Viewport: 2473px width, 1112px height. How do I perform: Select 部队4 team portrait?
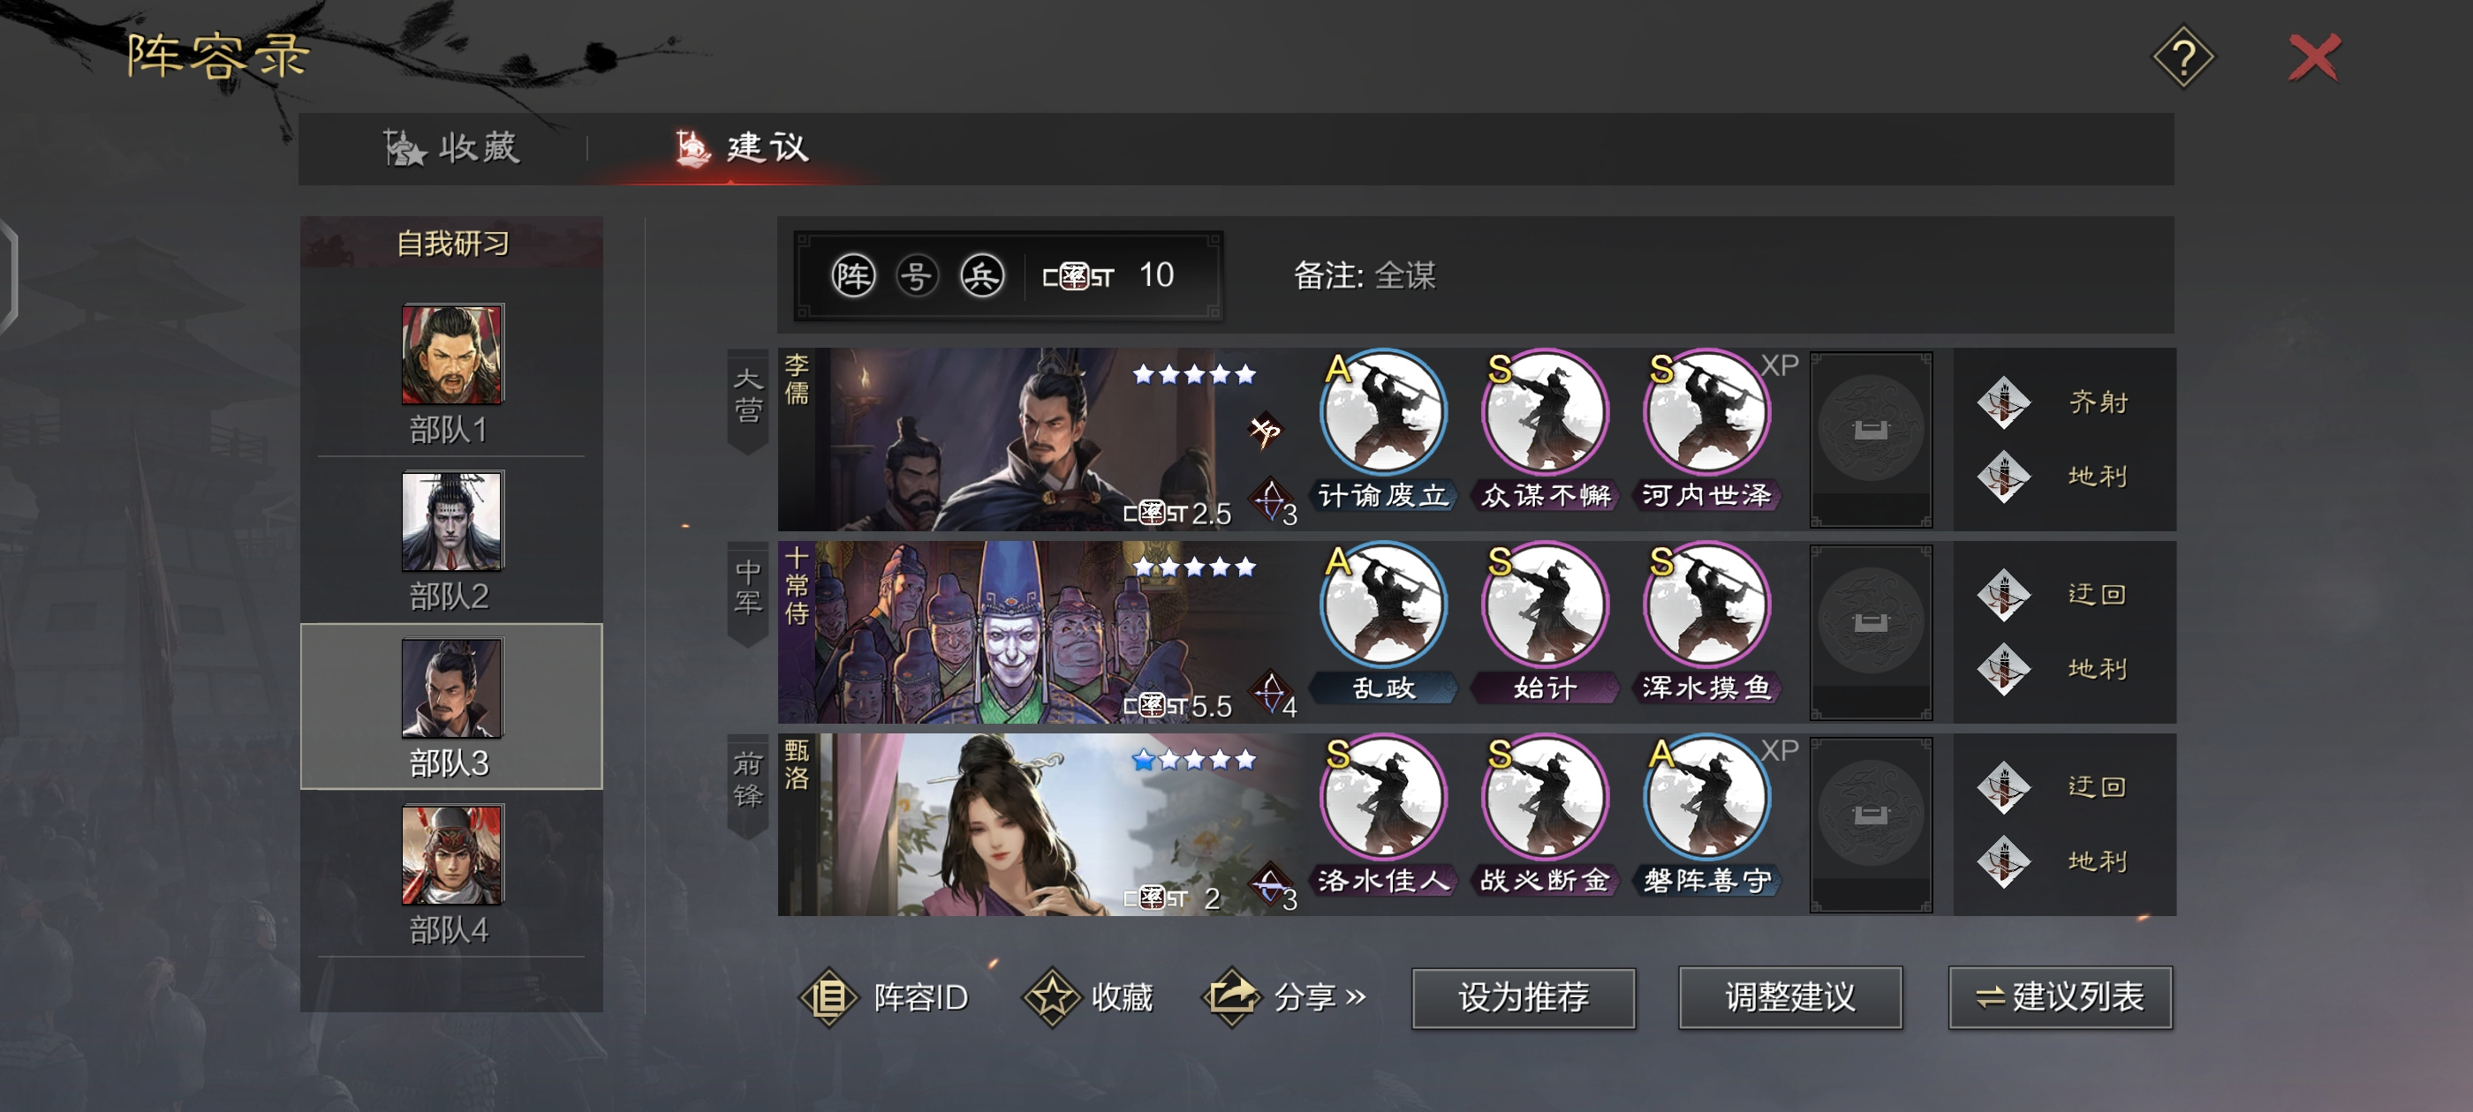[451, 855]
